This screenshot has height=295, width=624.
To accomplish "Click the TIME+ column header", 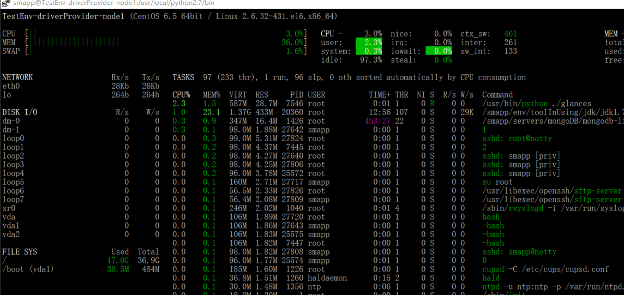I will click(x=380, y=95).
